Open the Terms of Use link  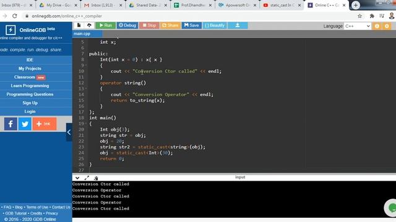37,207
